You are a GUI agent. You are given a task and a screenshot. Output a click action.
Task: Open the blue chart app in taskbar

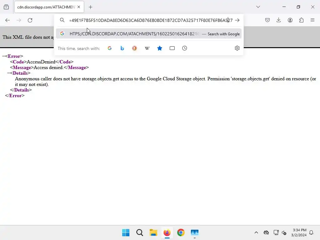coord(194,232)
